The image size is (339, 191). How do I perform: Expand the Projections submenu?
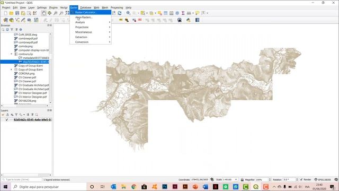[x=91, y=27]
